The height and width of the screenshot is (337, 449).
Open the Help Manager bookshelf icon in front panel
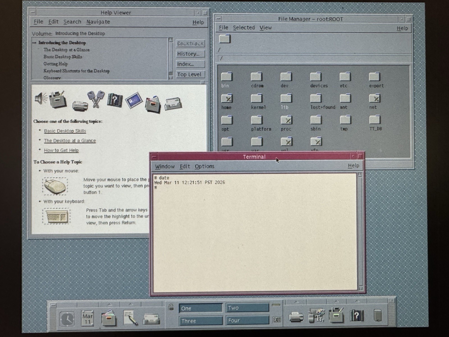356,315
